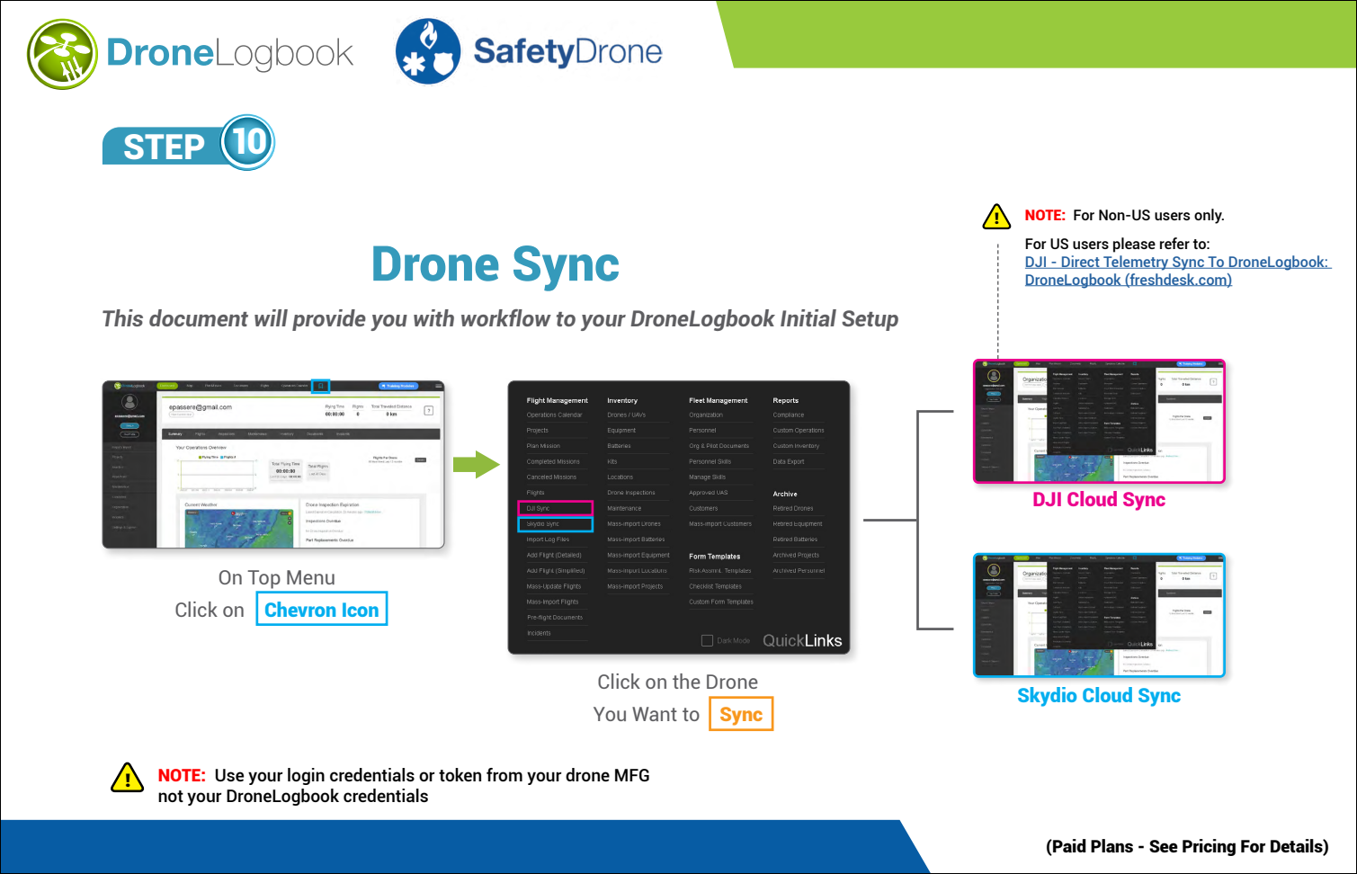Open Org & Pilot Documents entry
The image size is (1357, 874).
pyautogui.click(x=719, y=446)
